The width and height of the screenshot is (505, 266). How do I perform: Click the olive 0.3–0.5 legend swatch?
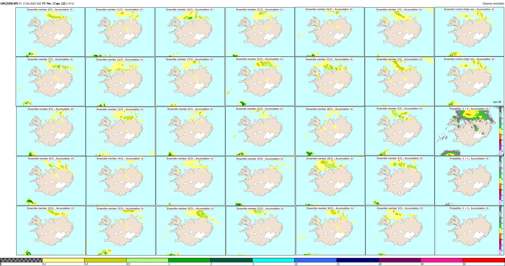tap(105, 260)
